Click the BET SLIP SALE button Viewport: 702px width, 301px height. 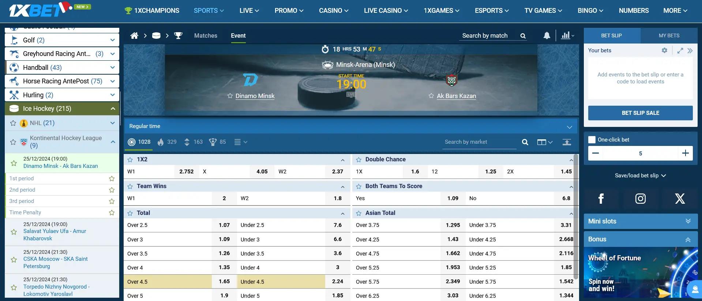click(x=640, y=113)
